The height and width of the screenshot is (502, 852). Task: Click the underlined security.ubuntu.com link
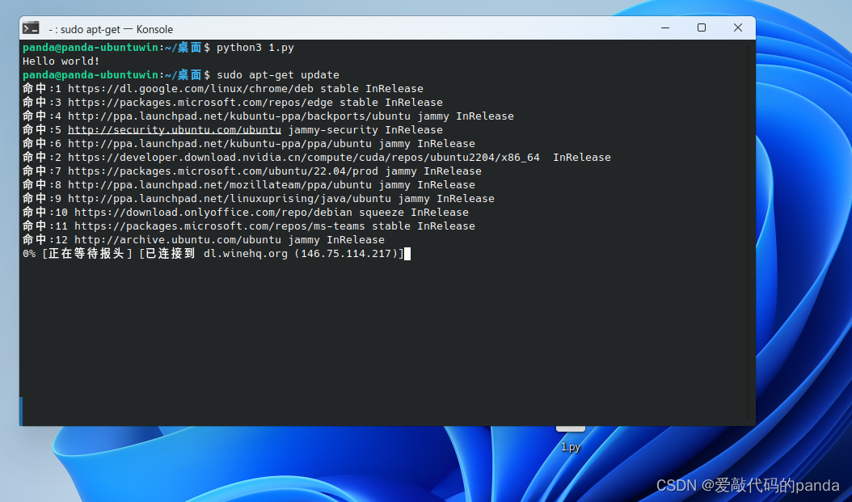tap(175, 129)
